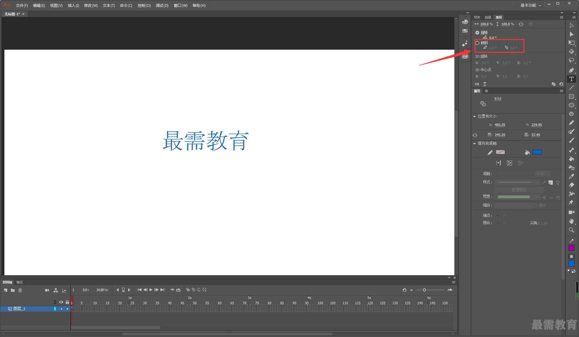Viewport: 579px width, 337px height.
Task: Select the Bone tool
Action: point(572,150)
